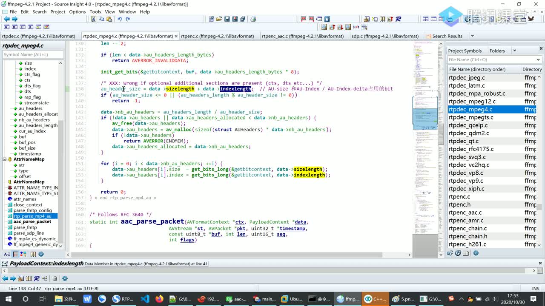This screenshot has height=306, width=545.
Task: Select au_headers_length in symbol list
Action: [38, 125]
